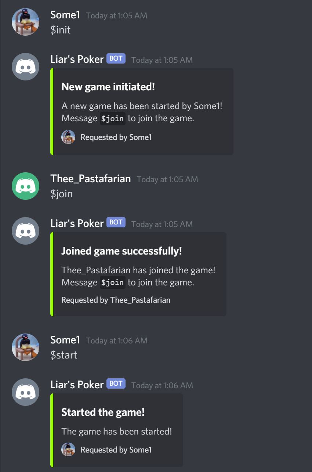This screenshot has height=472, width=312.
Task: Click Some1 username above $start message
Action: click(65, 340)
